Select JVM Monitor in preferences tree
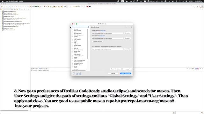The image size is (204, 114). 77,54
